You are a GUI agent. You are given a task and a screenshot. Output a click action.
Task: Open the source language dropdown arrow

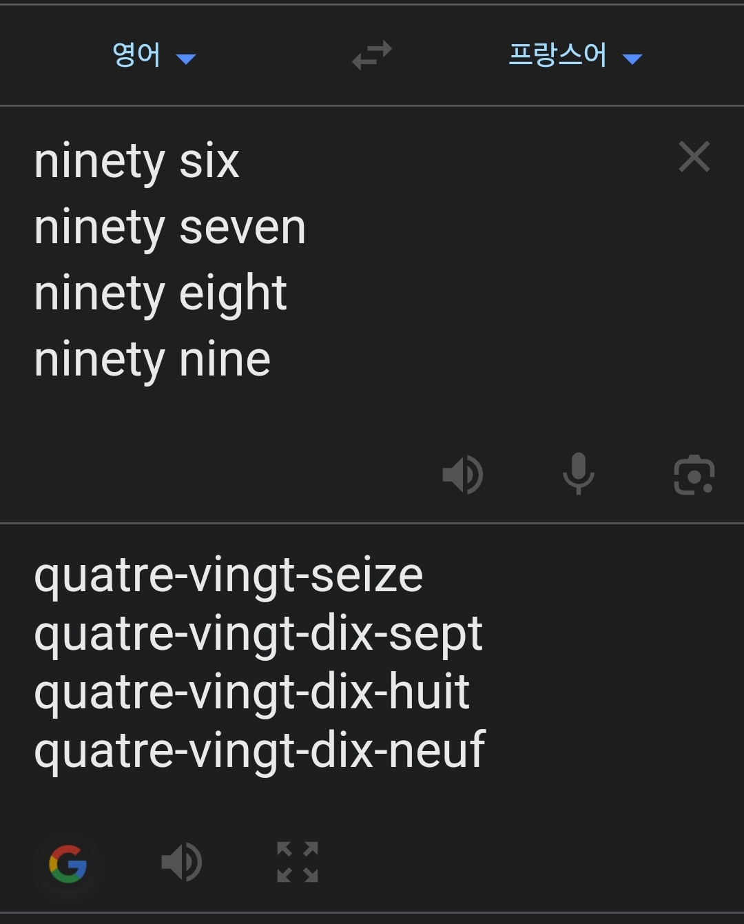pos(186,59)
